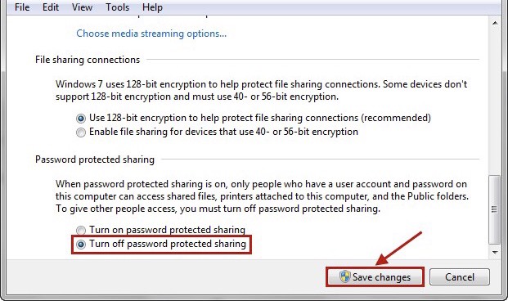This screenshot has width=508, height=301.
Task: Open the View menu
Action: [x=82, y=7]
